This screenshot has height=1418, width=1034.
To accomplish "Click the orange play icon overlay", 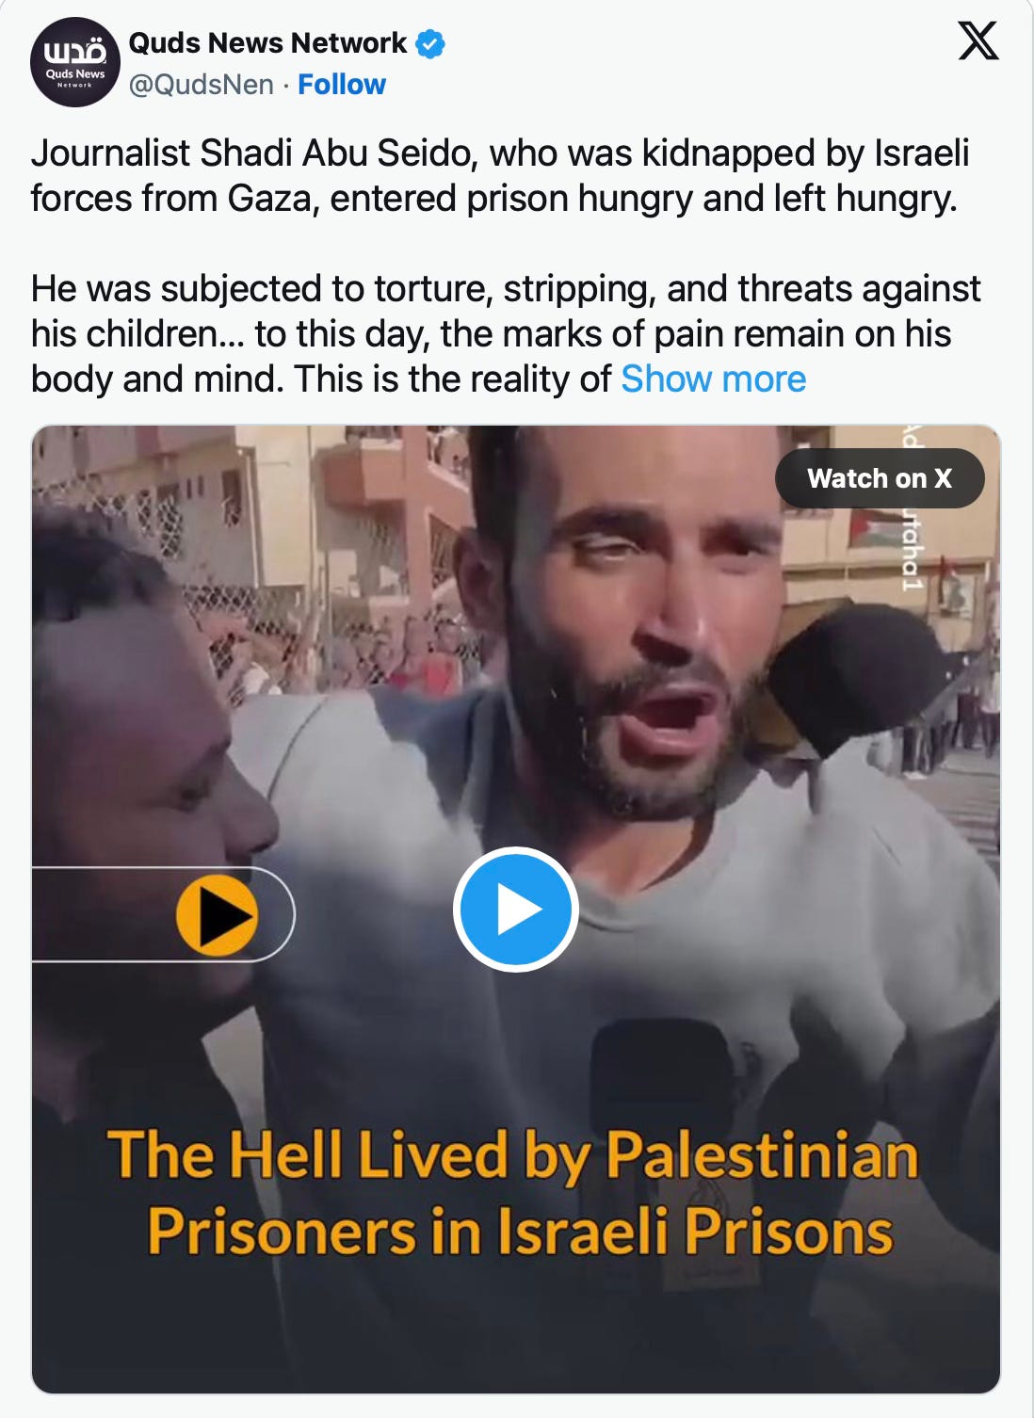I will (x=217, y=915).
